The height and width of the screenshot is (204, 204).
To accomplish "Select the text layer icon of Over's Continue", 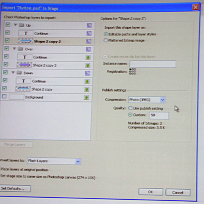I will (24, 57).
